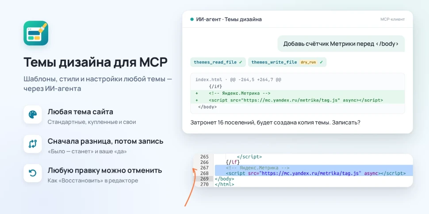Click line number 268 in the editor gutter
This screenshot has height=214, width=429.
(204, 173)
